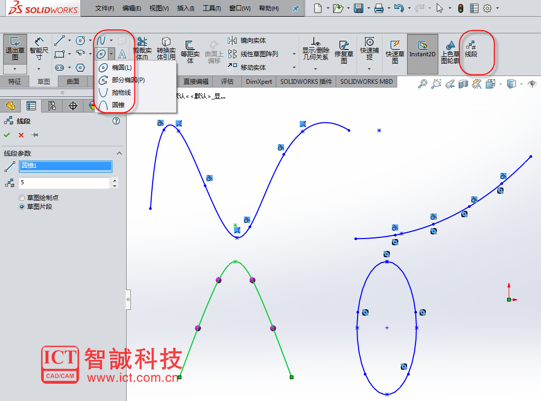The image size is (541, 401).
Task: Cancel the segment with red X
Action: click(21, 135)
